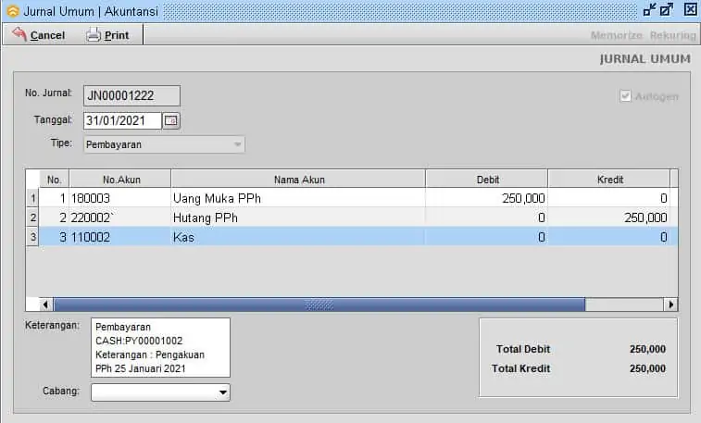Open the calendar picker beside Tanggal

tap(170, 120)
